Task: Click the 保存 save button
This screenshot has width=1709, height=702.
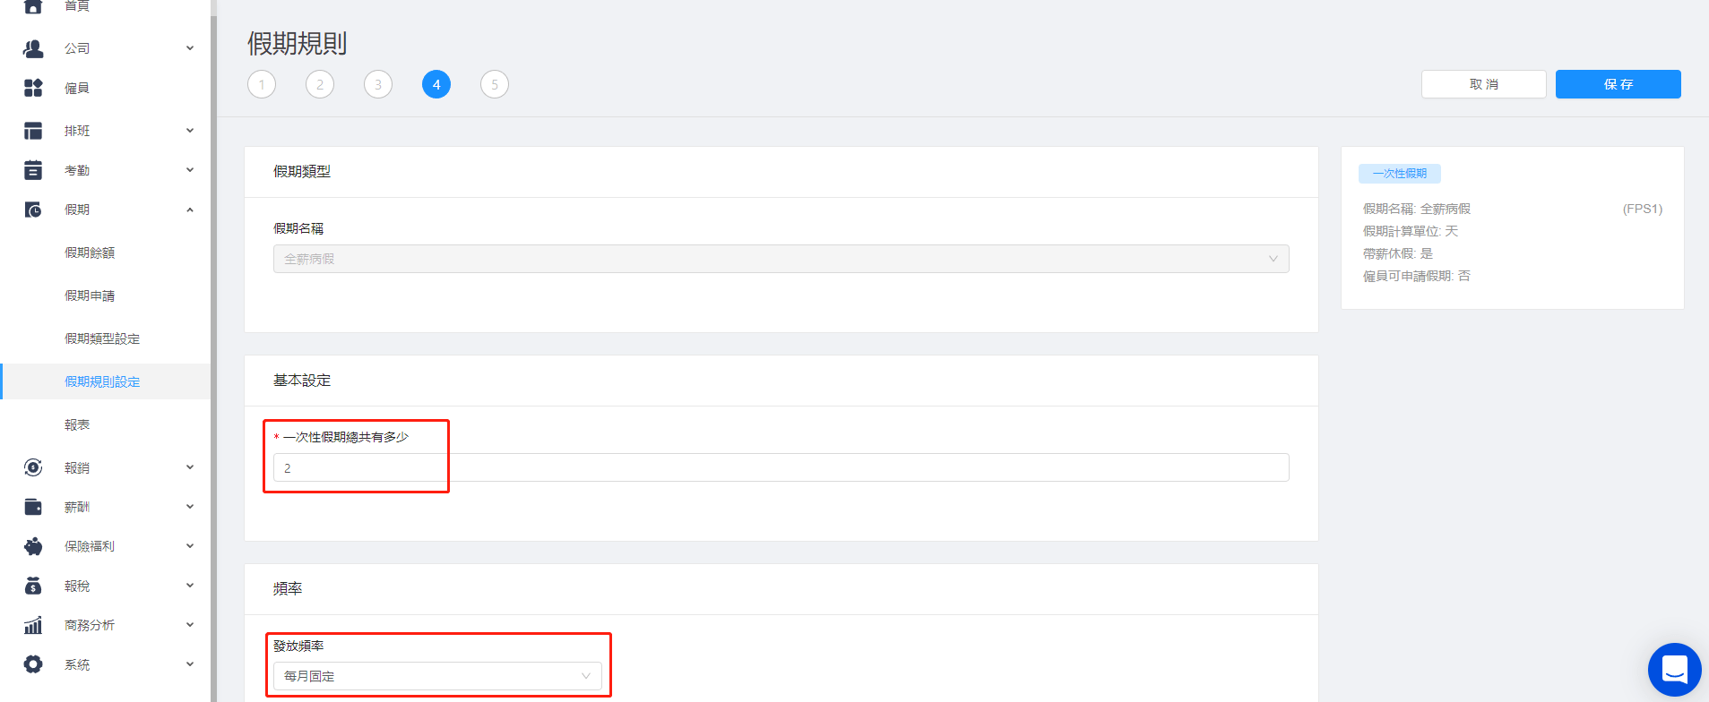Action: [1618, 84]
